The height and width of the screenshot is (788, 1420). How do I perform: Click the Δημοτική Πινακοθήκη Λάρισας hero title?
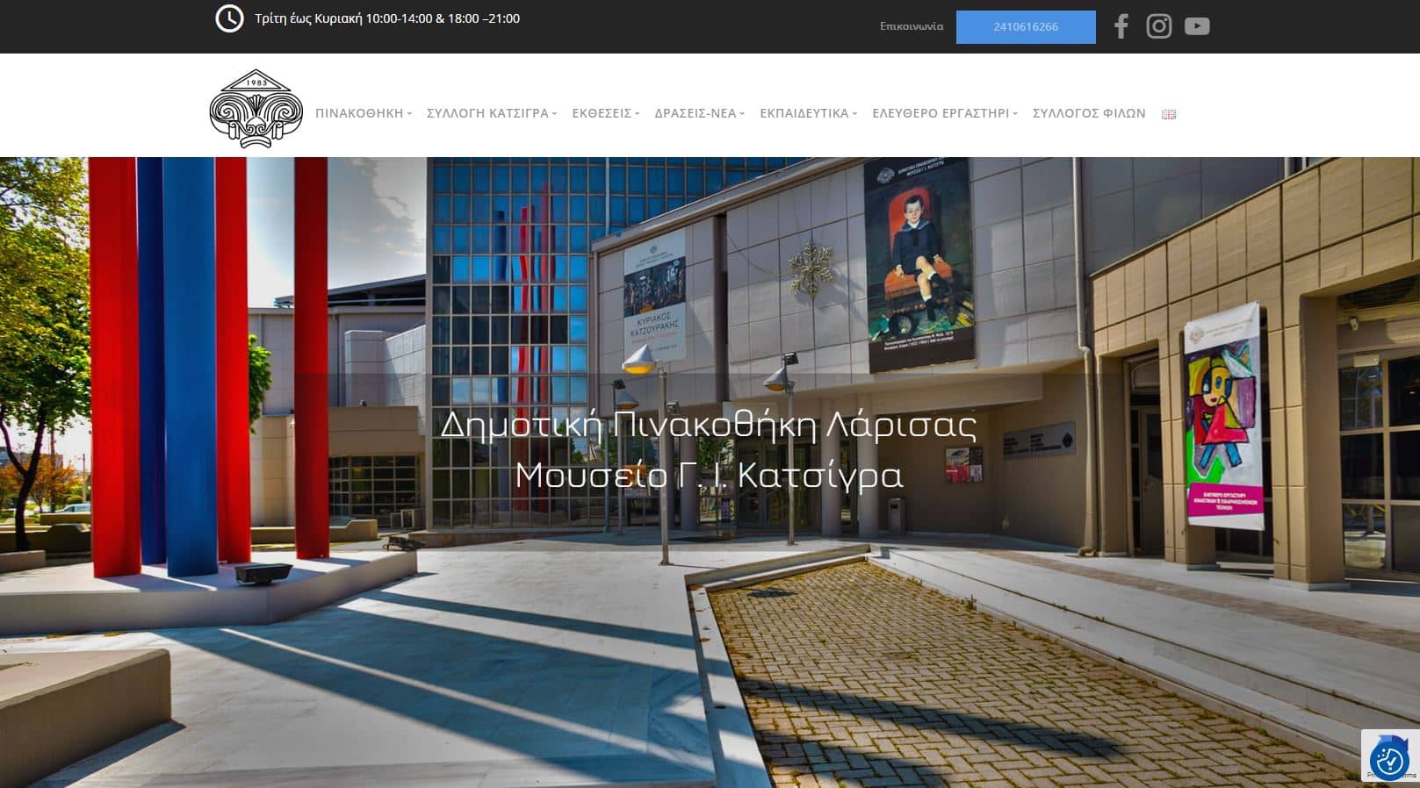pos(708,426)
